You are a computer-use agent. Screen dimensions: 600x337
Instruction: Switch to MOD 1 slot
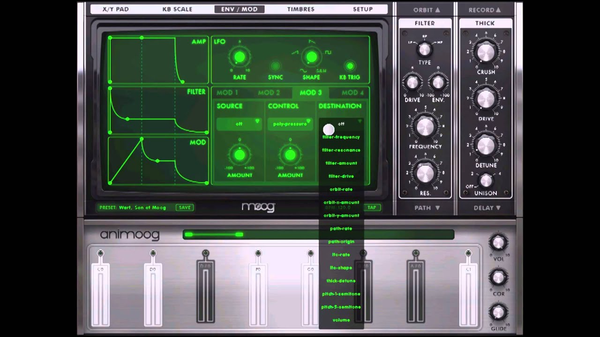(227, 93)
